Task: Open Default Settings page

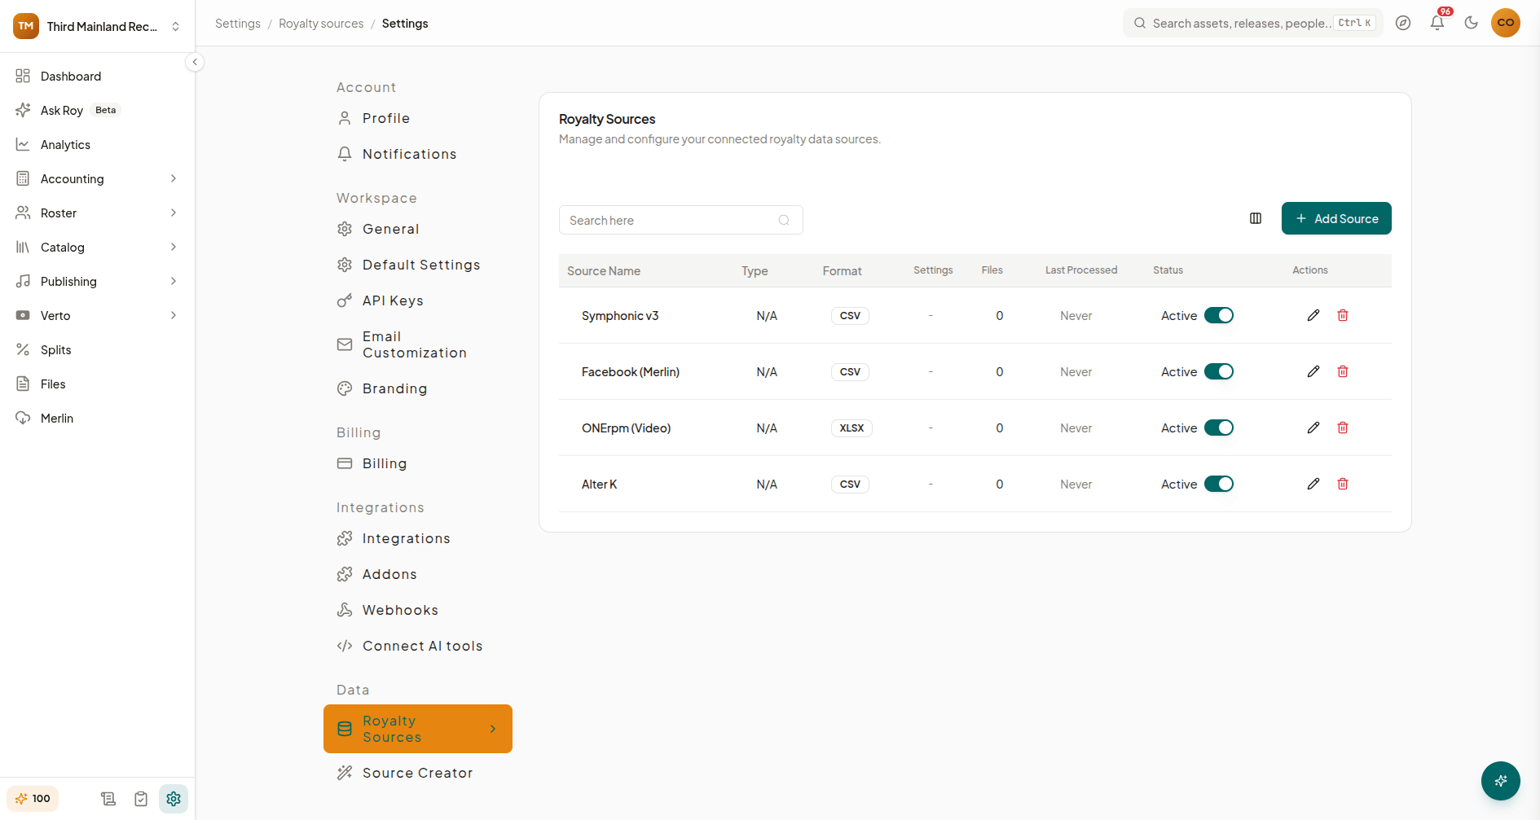Action: pos(418,265)
